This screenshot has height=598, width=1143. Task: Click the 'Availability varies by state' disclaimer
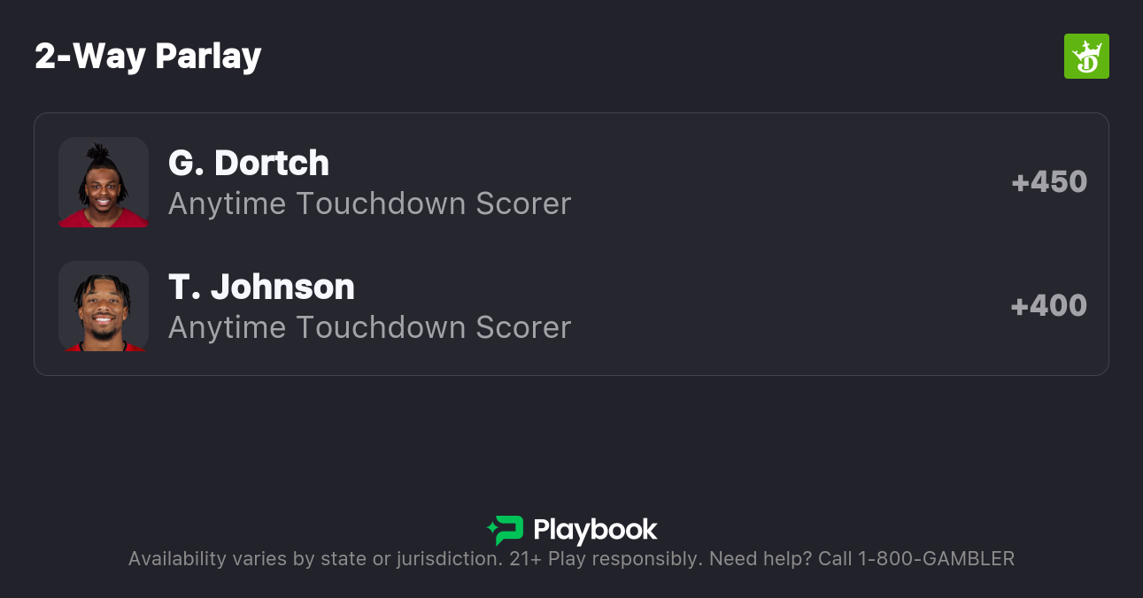coord(313,558)
